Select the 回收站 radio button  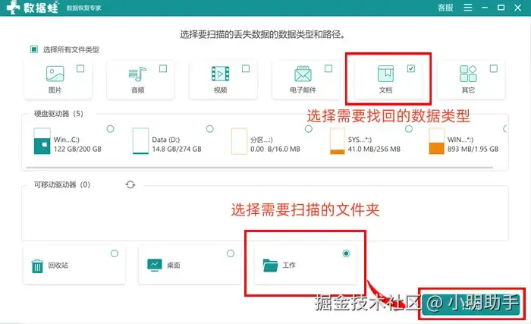[115, 253]
